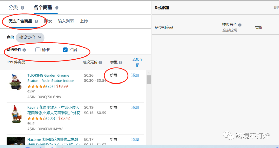
Task: Add the Nacome 太阳能花园雕像 product
Action: click(135, 140)
